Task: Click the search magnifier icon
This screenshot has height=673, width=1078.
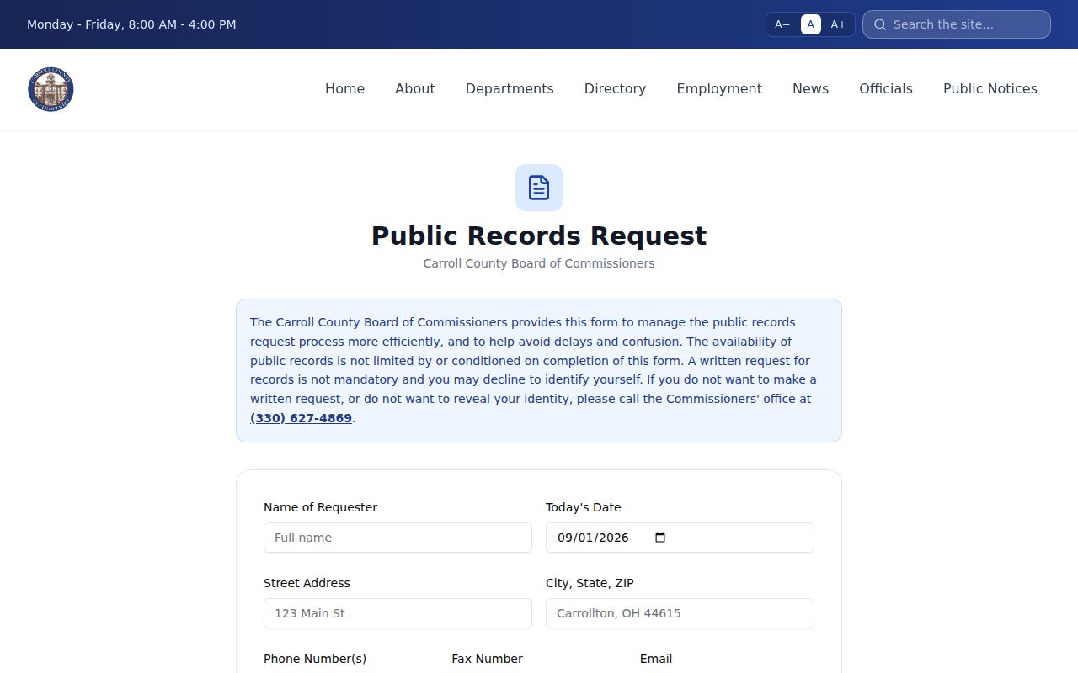Action: [x=880, y=24]
